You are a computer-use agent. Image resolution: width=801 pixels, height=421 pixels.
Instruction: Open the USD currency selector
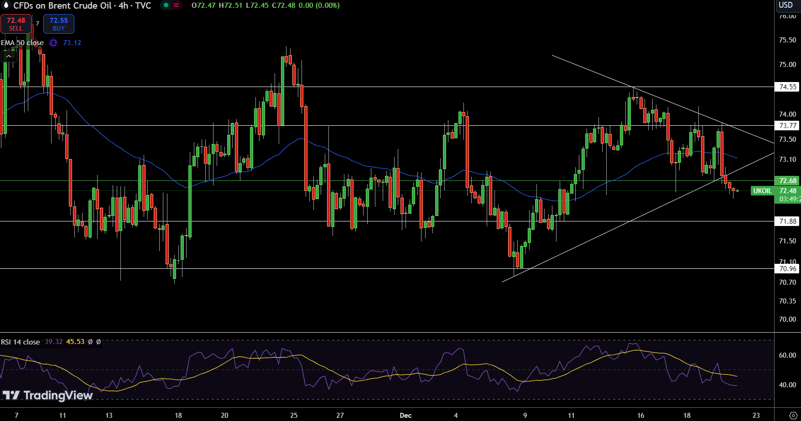coord(786,5)
